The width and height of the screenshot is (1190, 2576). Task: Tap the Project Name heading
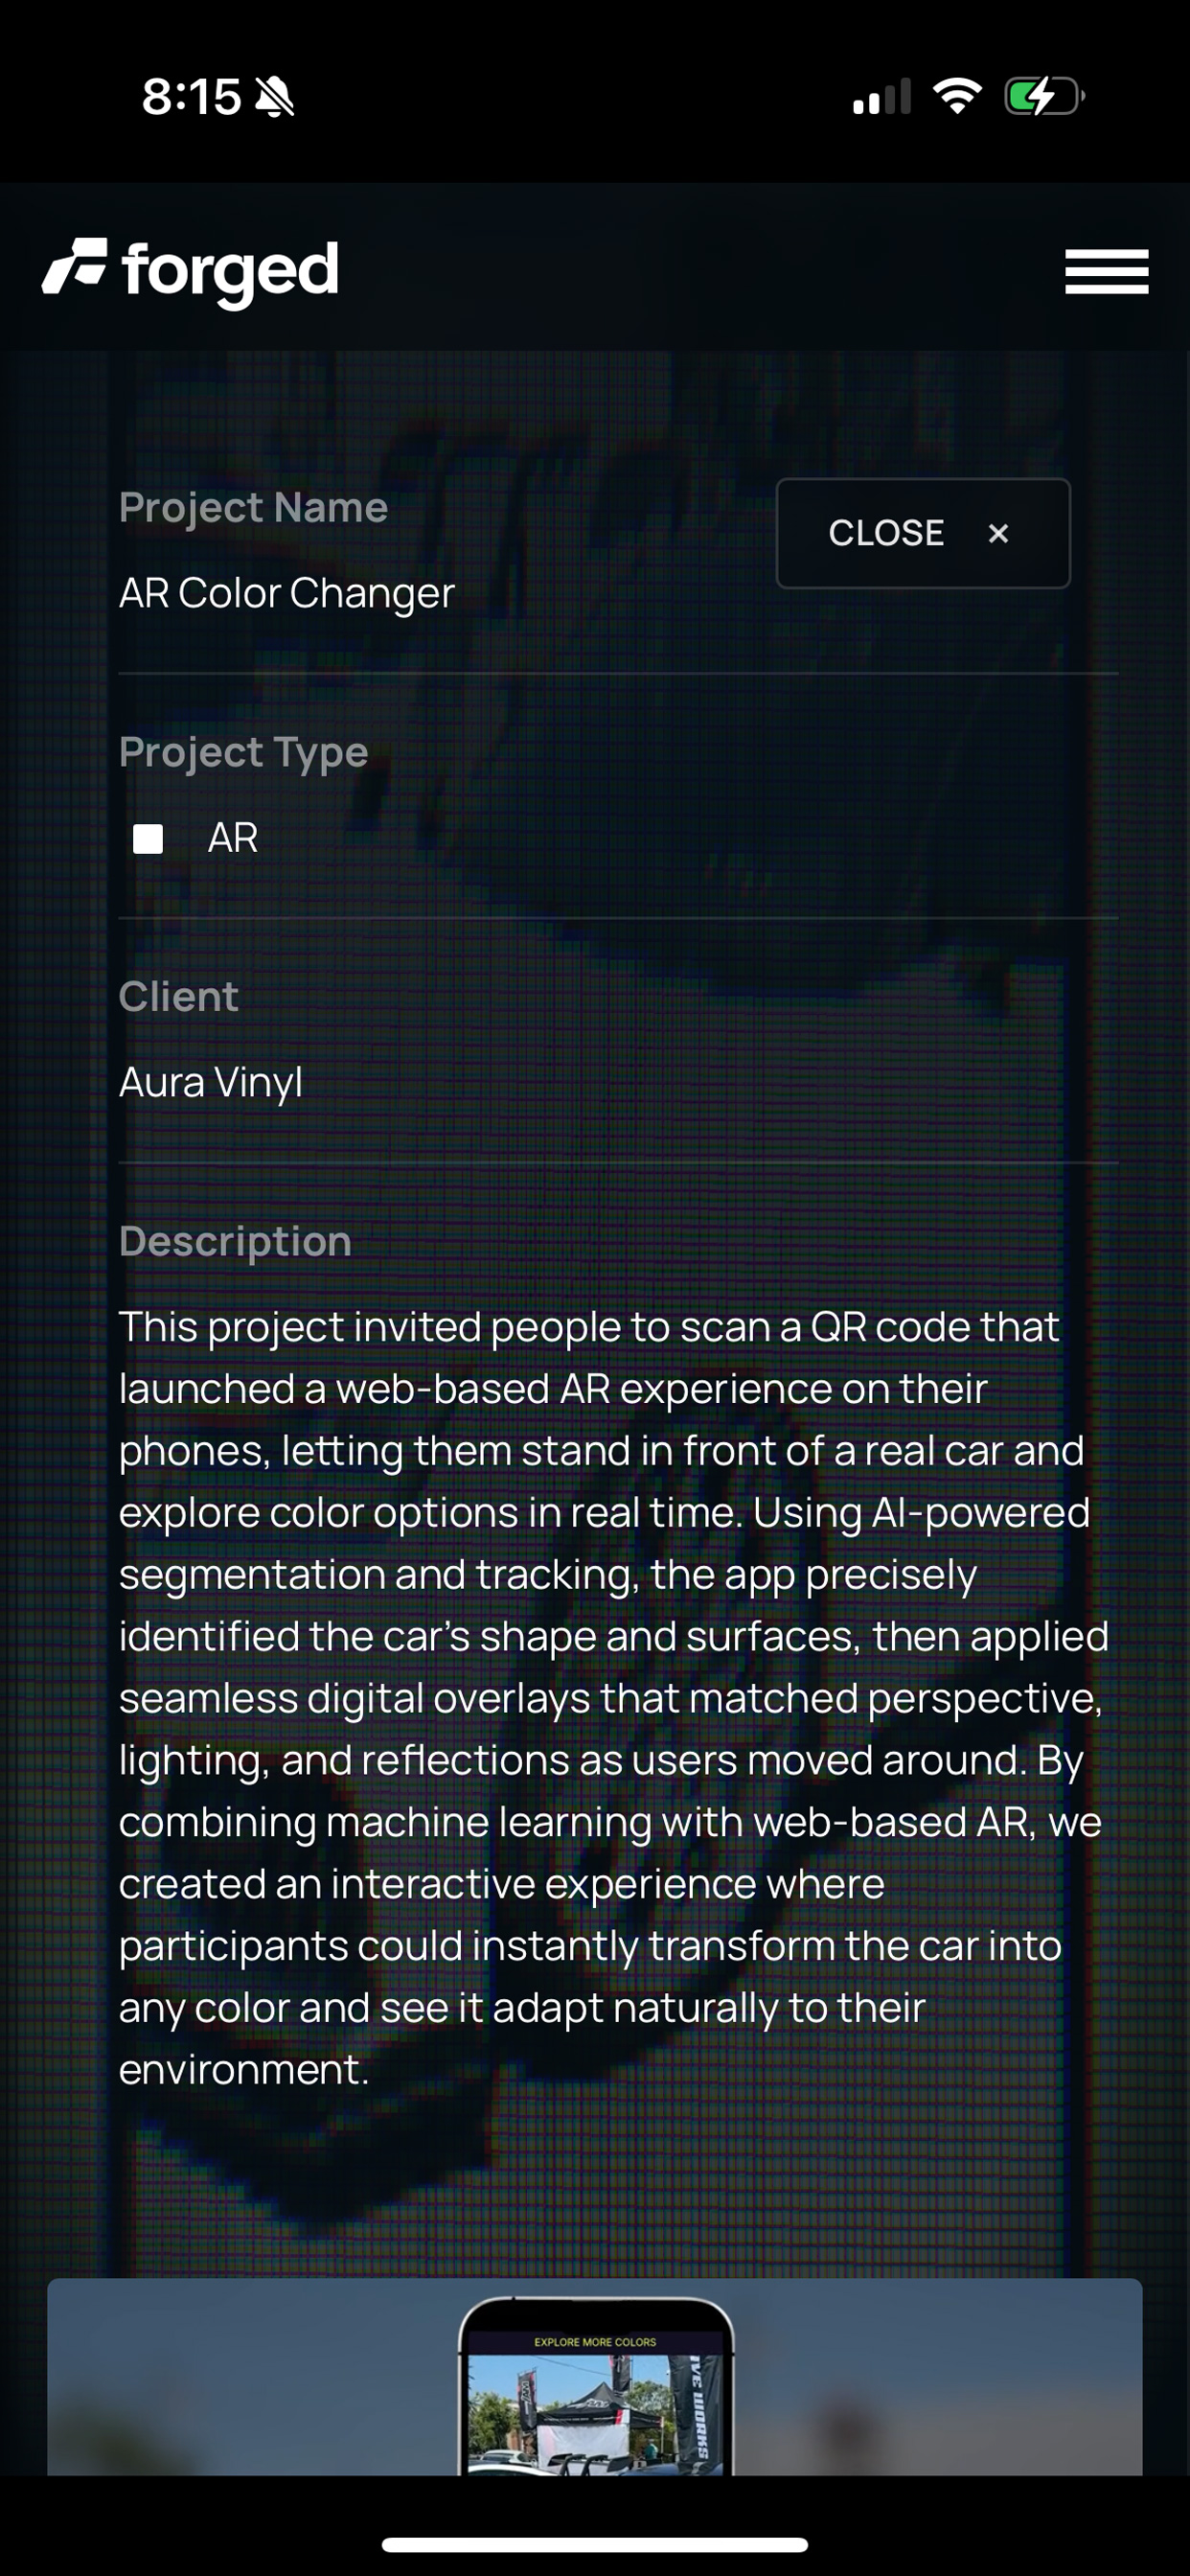click(x=253, y=508)
